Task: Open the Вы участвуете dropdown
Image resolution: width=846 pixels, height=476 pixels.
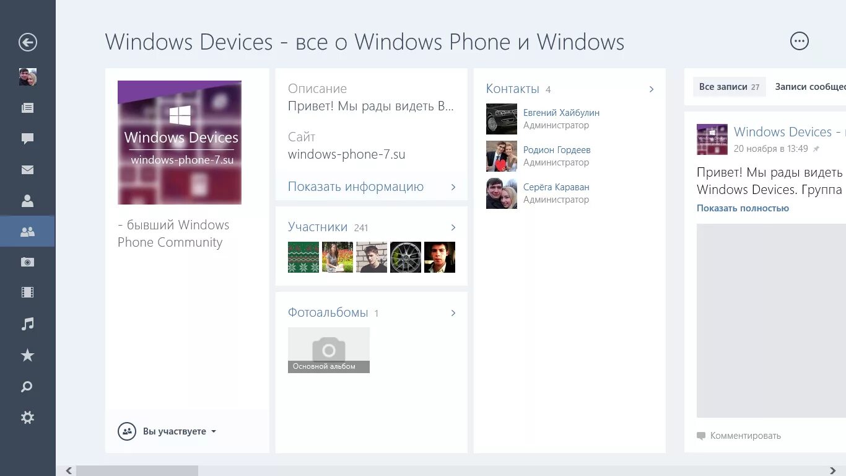Action: point(180,431)
